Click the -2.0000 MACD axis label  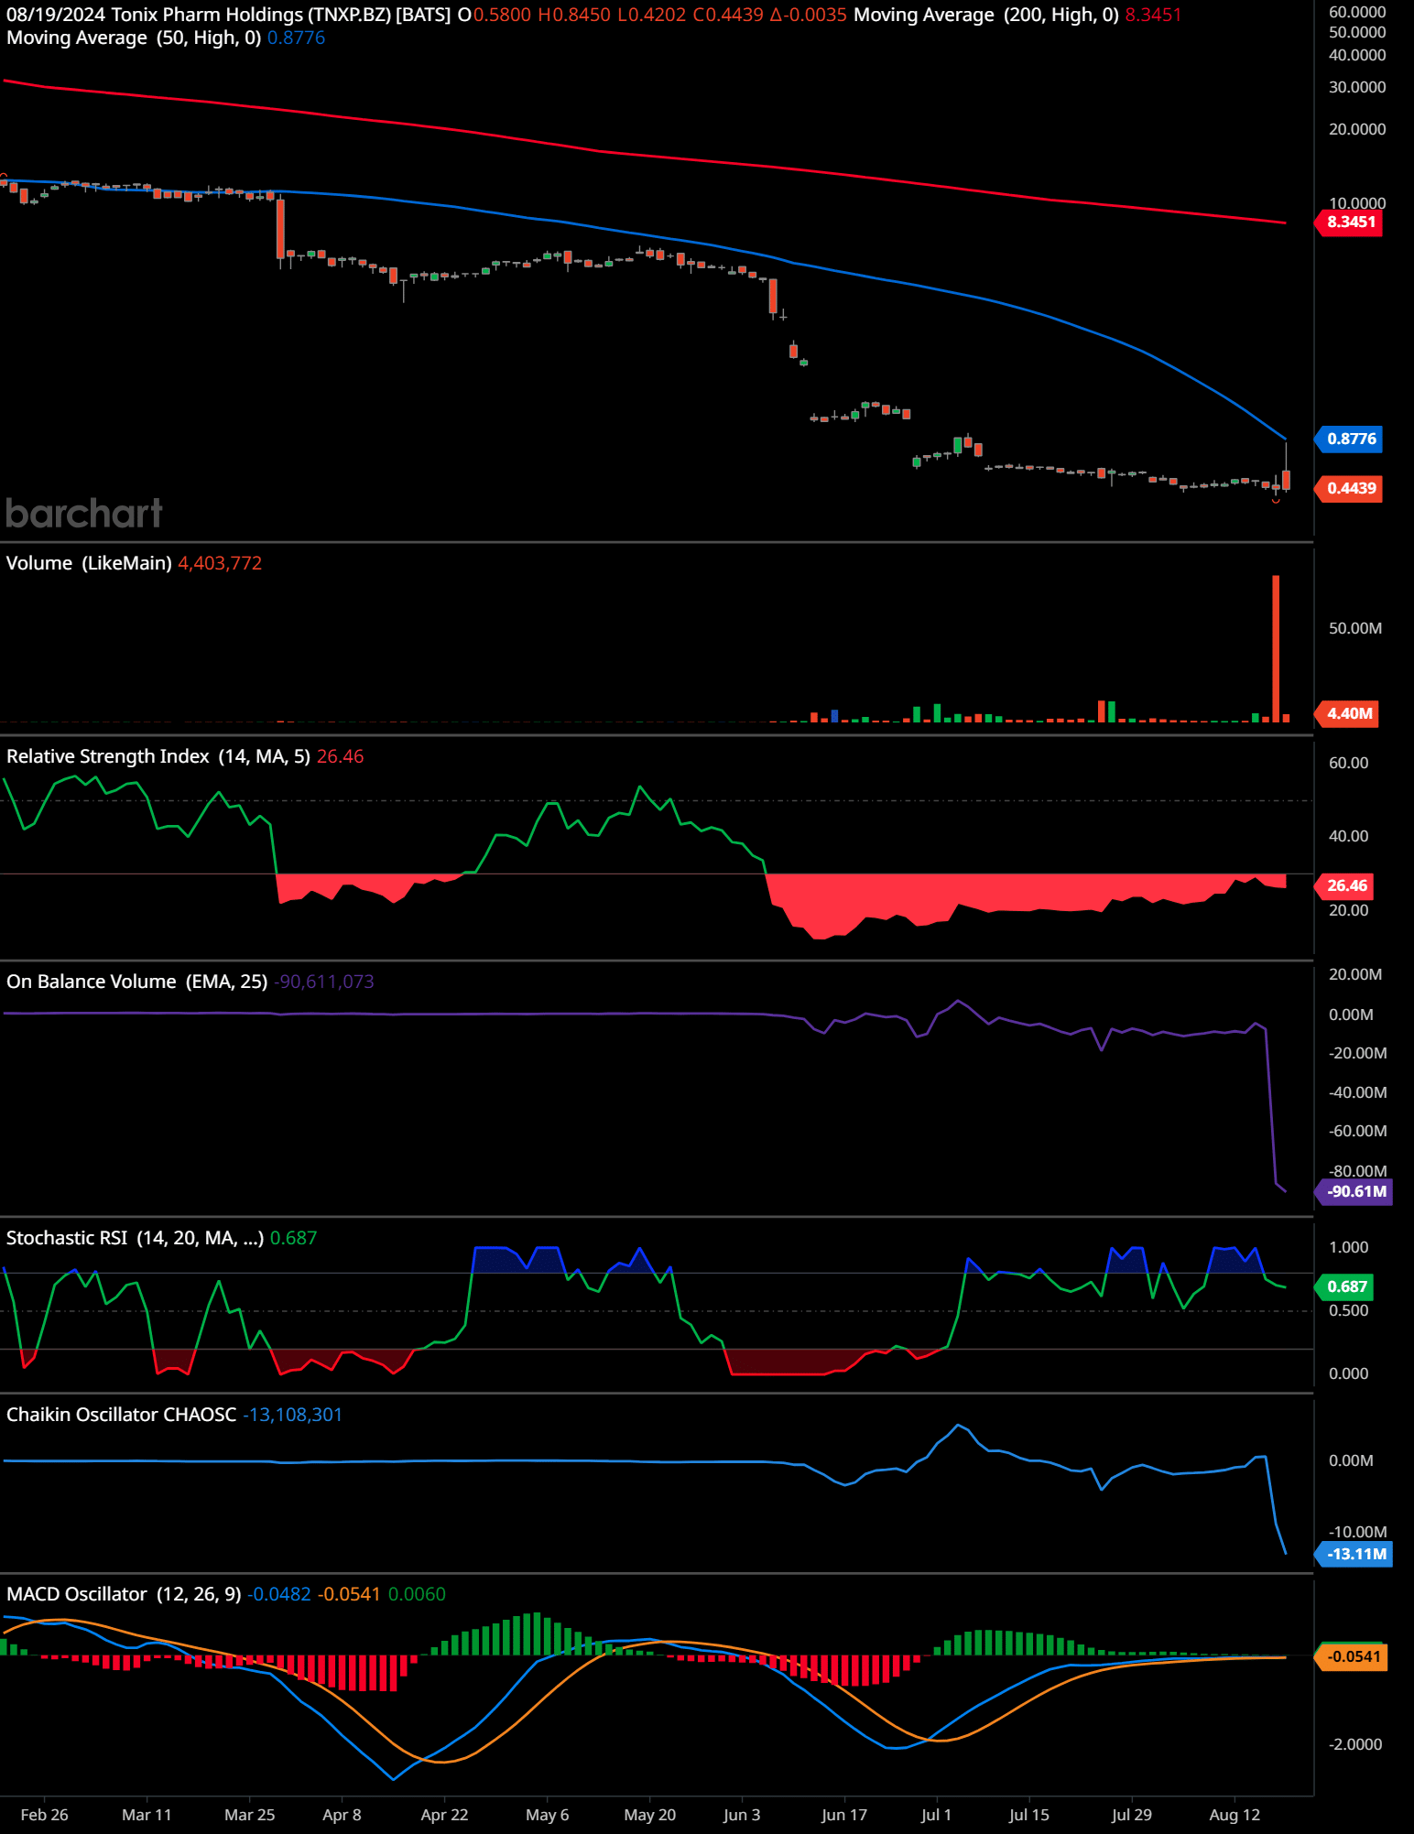click(x=1355, y=1744)
